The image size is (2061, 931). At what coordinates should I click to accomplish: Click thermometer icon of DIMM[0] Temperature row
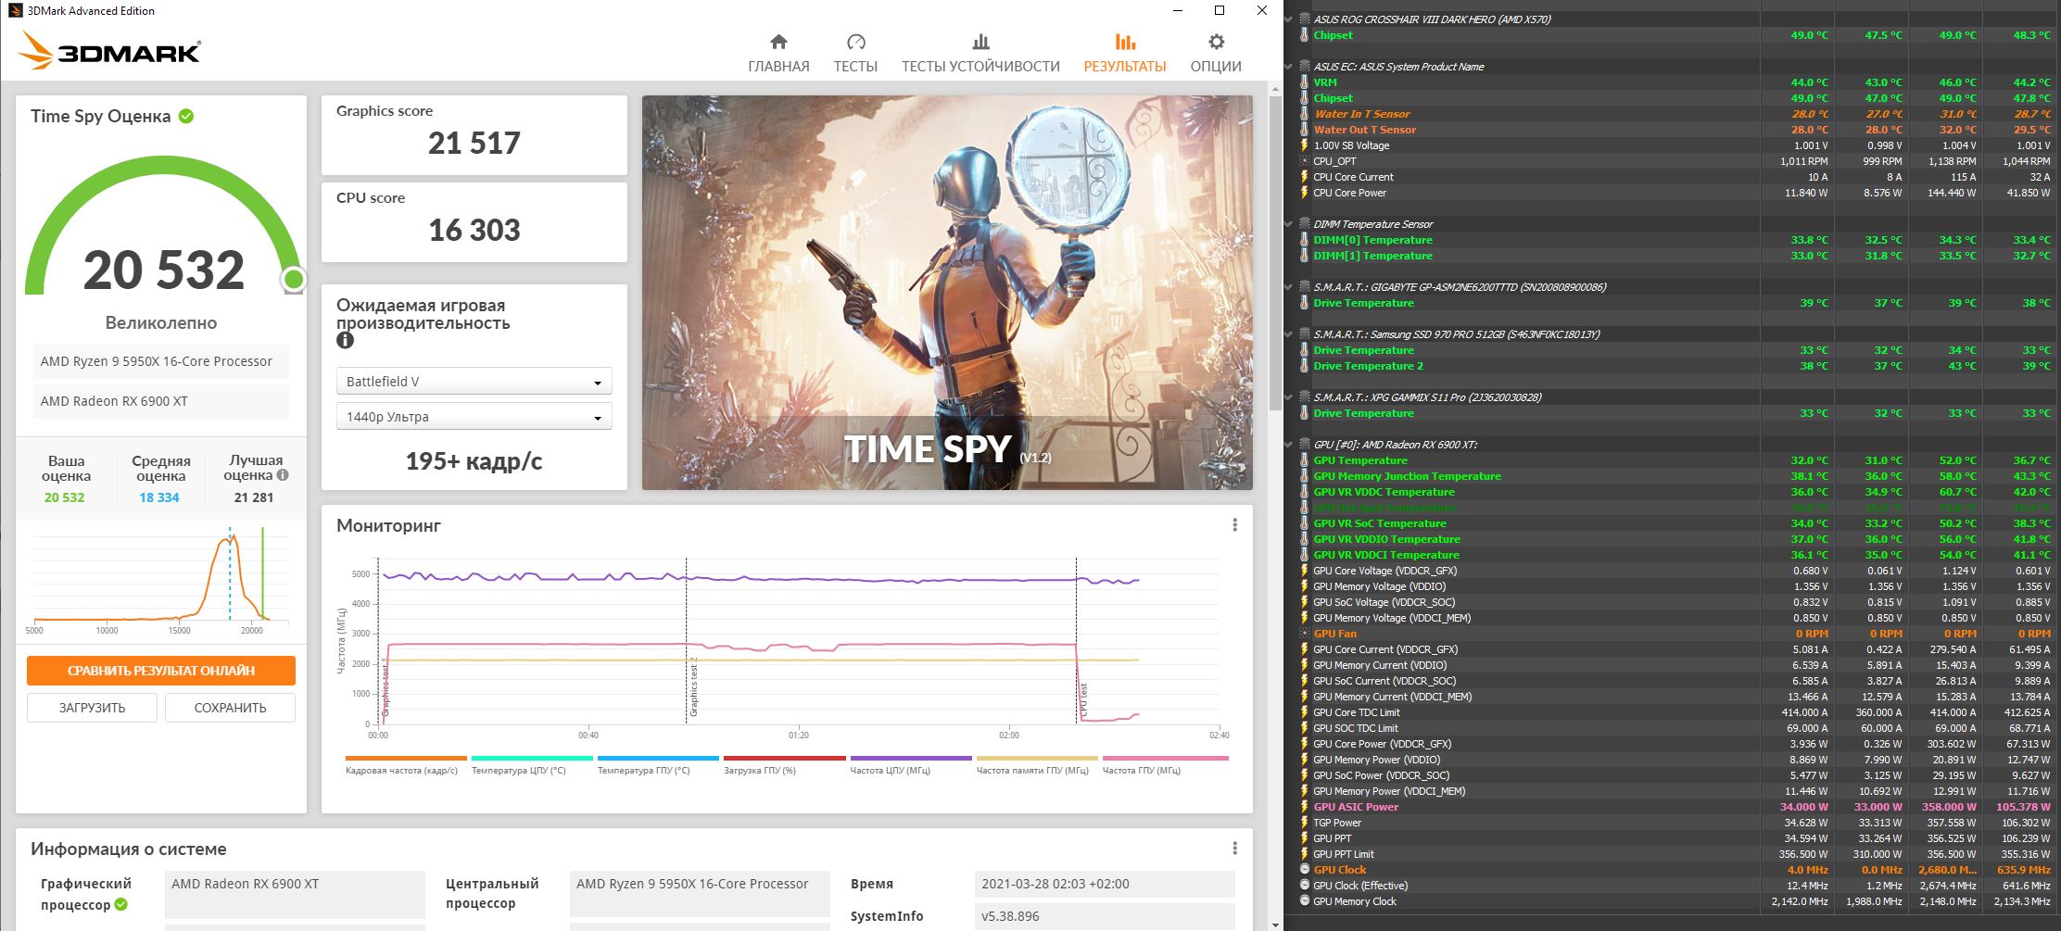[1304, 240]
